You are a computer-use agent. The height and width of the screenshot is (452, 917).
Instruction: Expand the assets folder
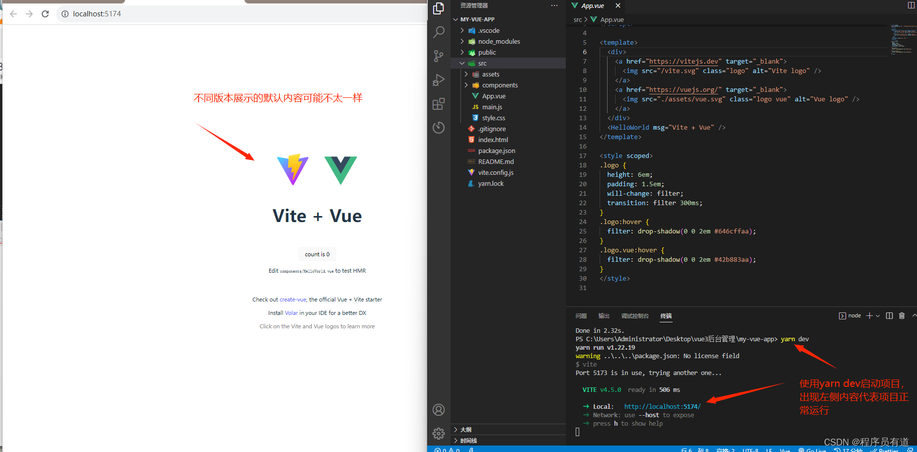[466, 74]
